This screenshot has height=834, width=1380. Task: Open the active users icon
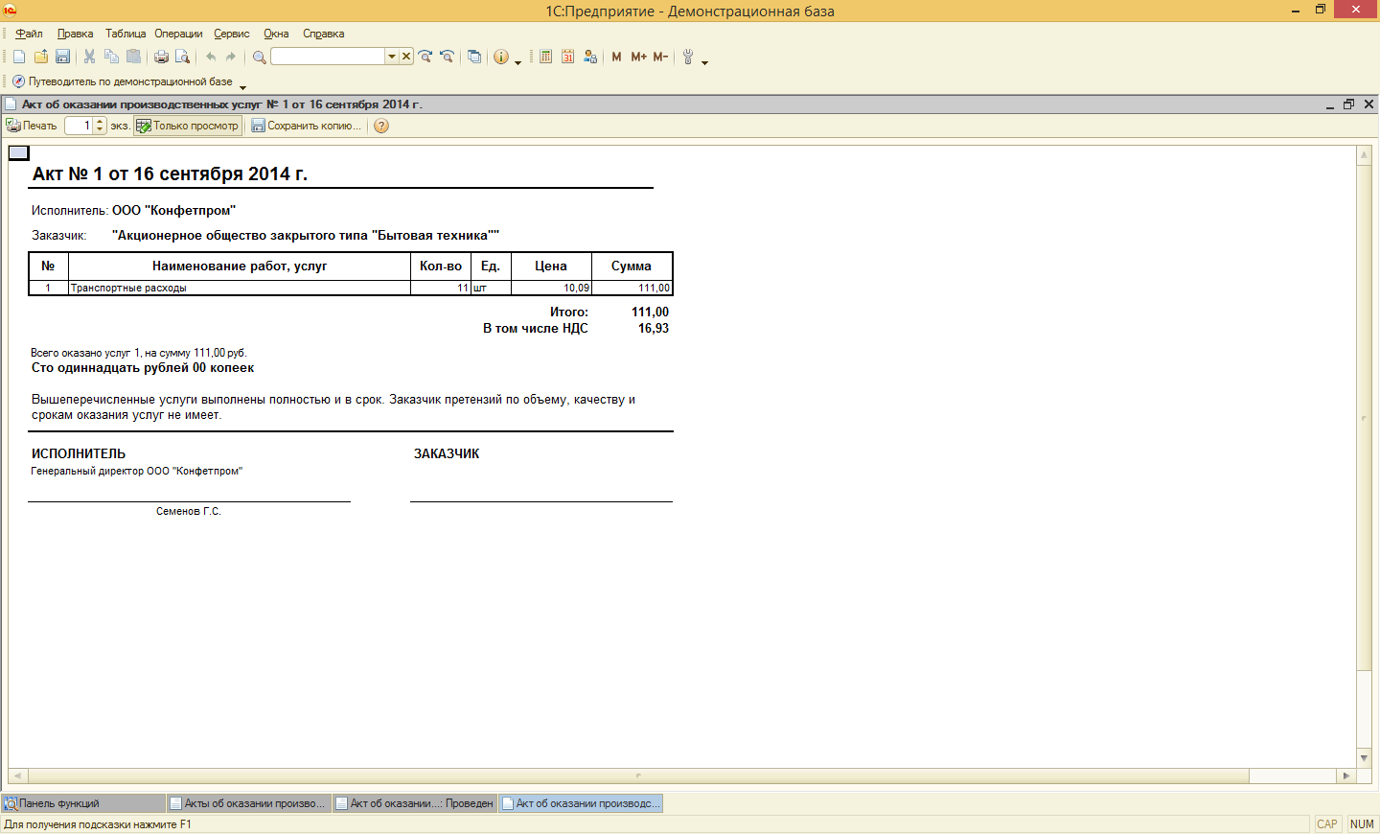pos(590,57)
